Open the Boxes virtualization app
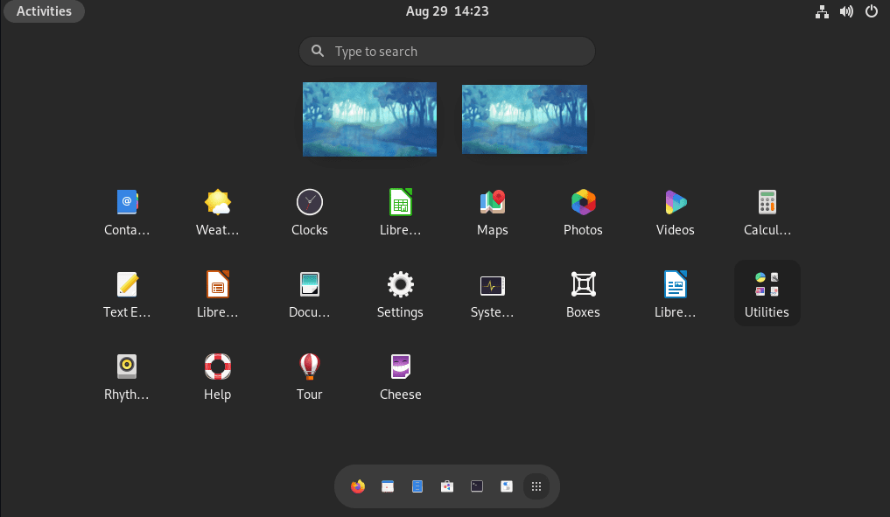Screen dimensions: 890x517 (583, 294)
